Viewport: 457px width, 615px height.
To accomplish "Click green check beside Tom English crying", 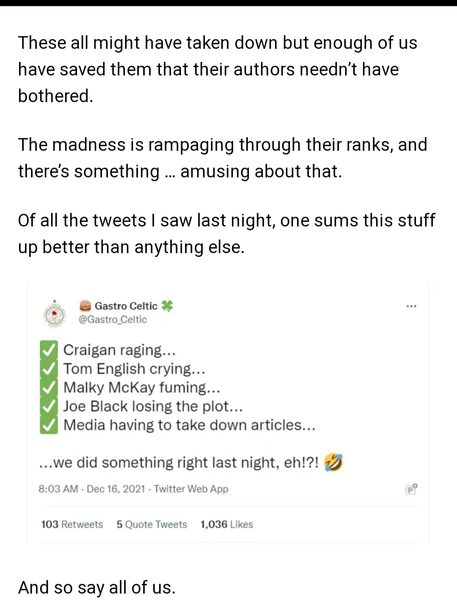I will pyautogui.click(x=49, y=368).
